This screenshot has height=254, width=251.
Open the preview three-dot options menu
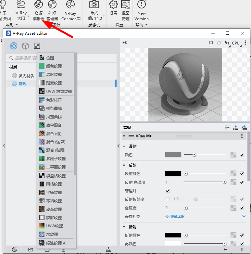pyautogui.click(x=245, y=43)
